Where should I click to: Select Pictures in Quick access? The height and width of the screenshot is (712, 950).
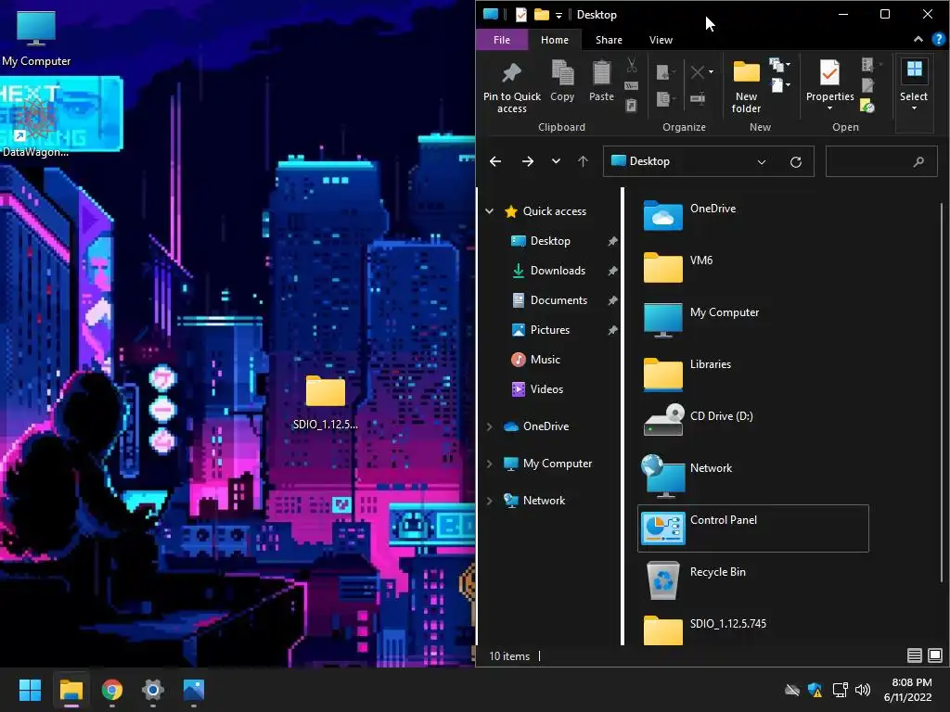[x=550, y=330]
